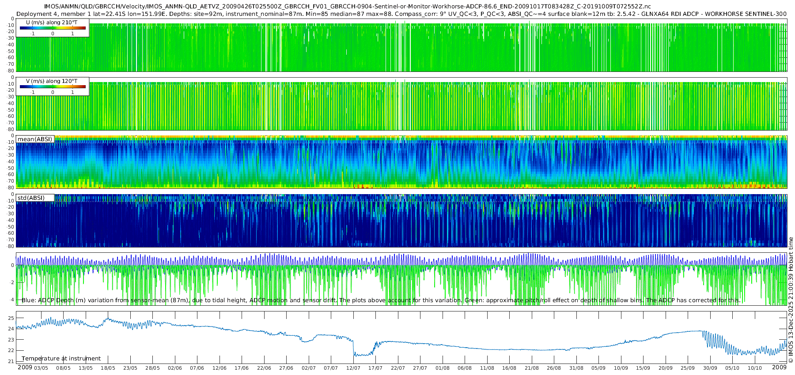Select the std(ABSI) panel label
The image size is (795, 375).
pyautogui.click(x=31, y=198)
